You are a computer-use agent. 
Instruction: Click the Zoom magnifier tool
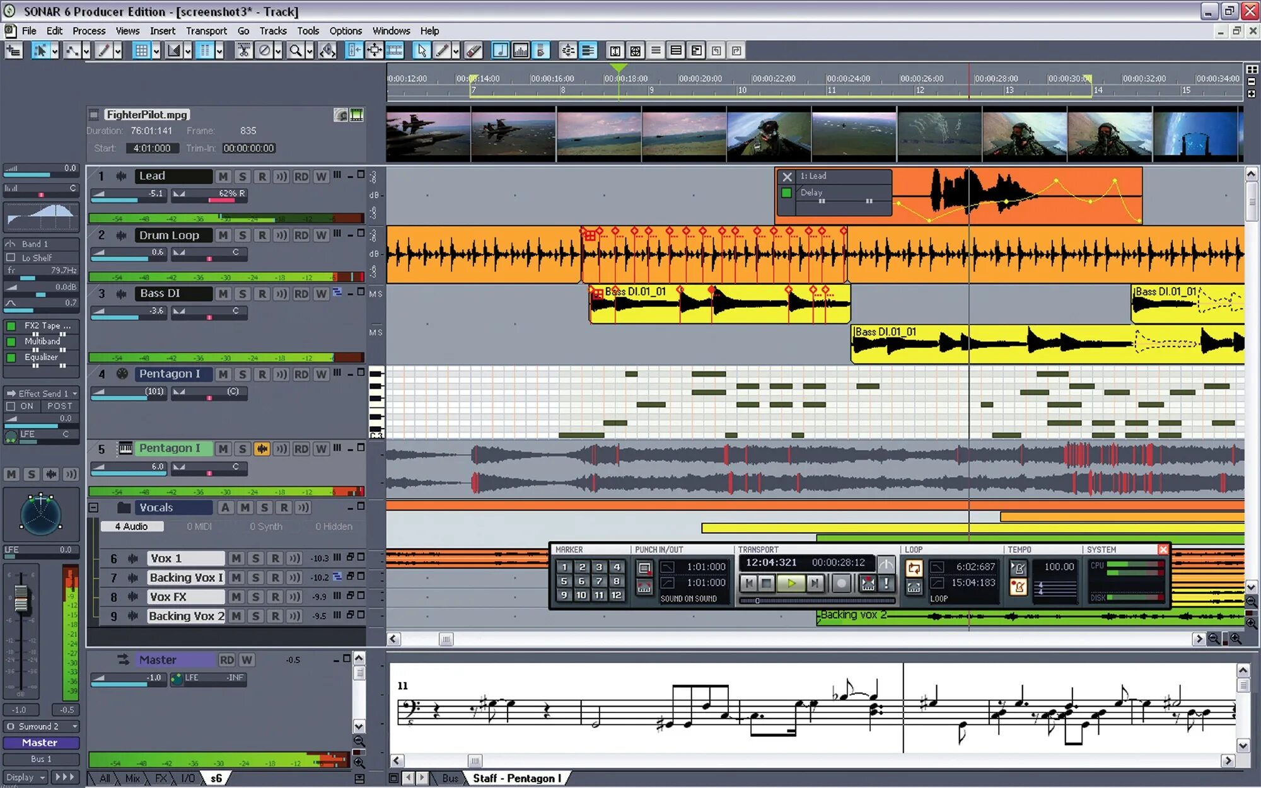[295, 50]
